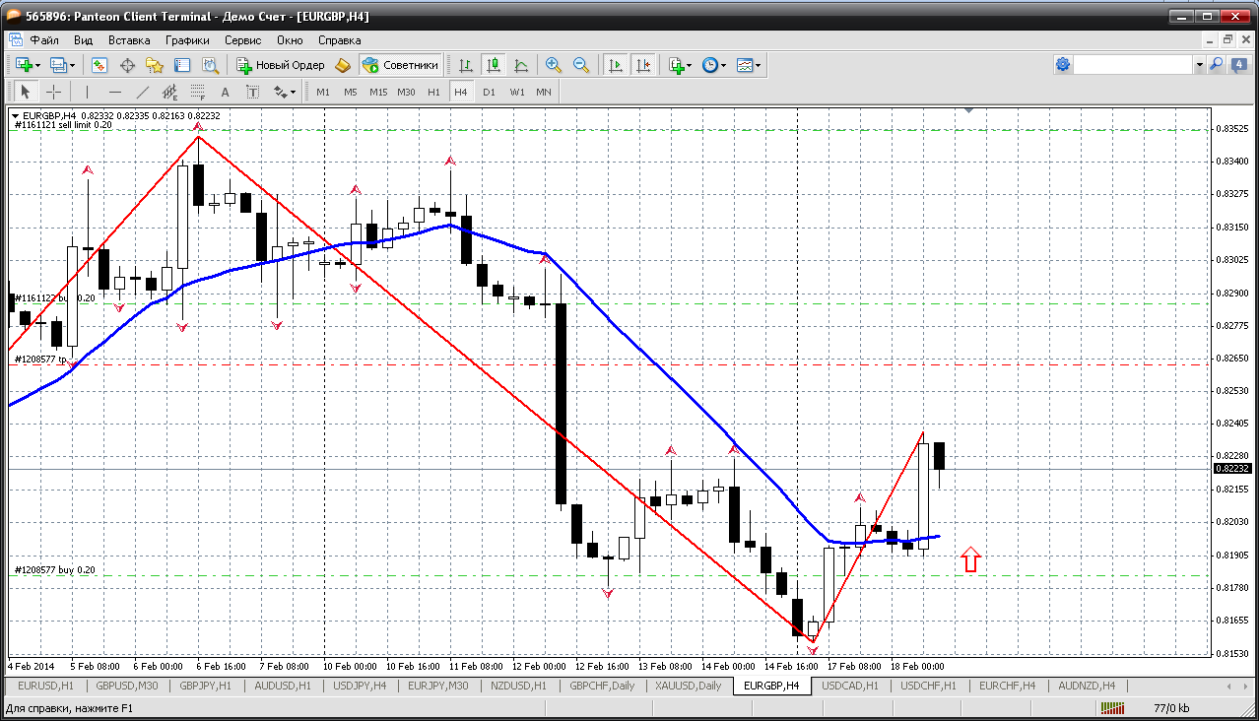This screenshot has width=1259, height=721.
Task: Open the MetaEditor yellow book icon
Action: [x=343, y=65]
